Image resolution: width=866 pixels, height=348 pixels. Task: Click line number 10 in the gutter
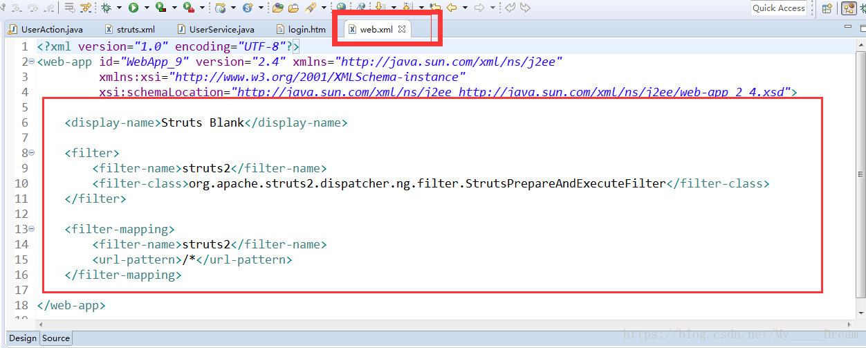(21, 183)
